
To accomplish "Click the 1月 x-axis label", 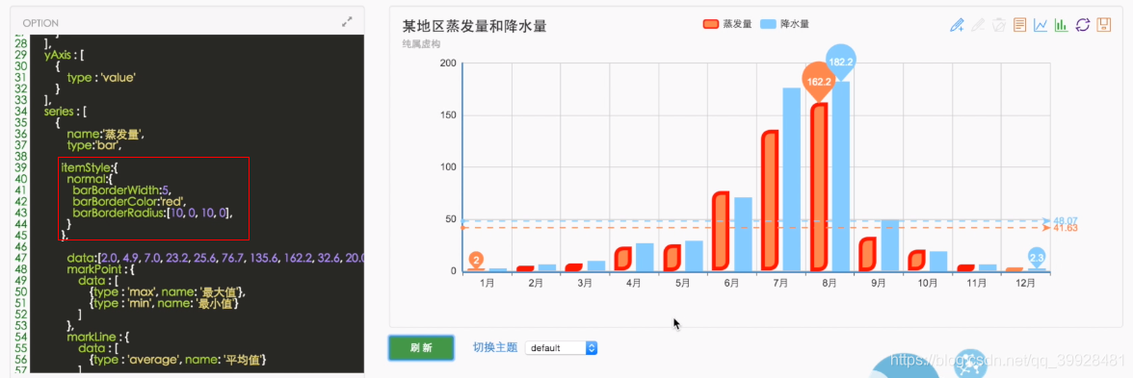I will tap(487, 285).
